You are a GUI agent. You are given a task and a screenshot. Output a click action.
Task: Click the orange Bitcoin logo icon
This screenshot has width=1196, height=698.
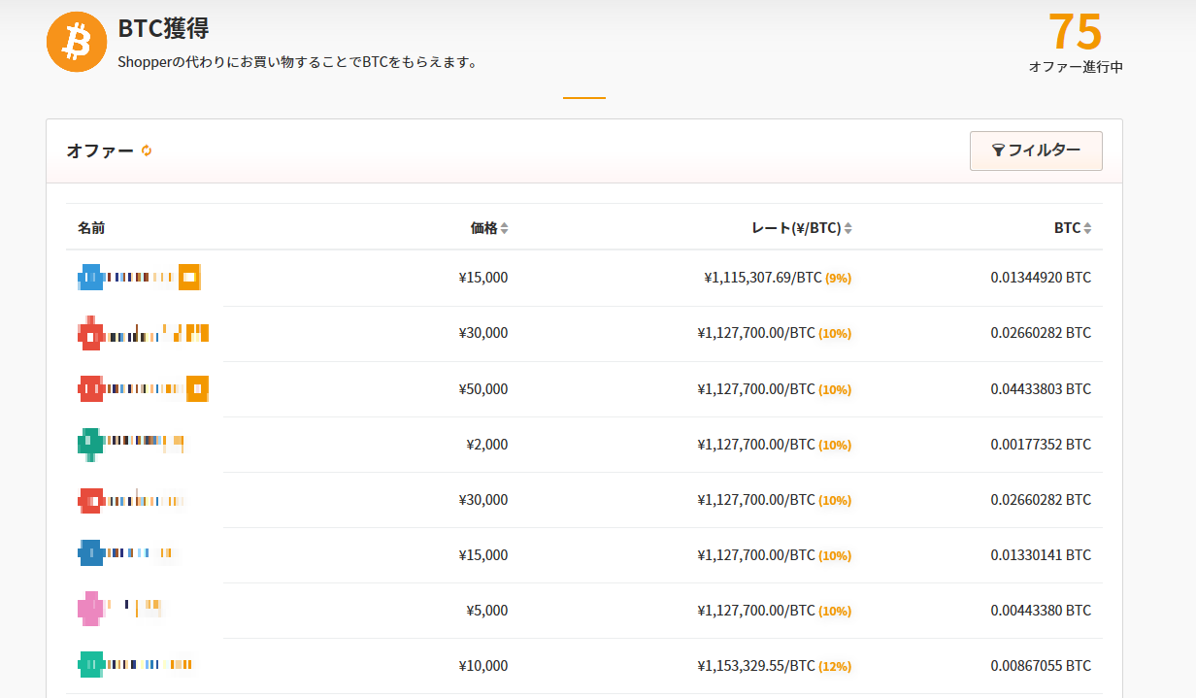tap(76, 43)
